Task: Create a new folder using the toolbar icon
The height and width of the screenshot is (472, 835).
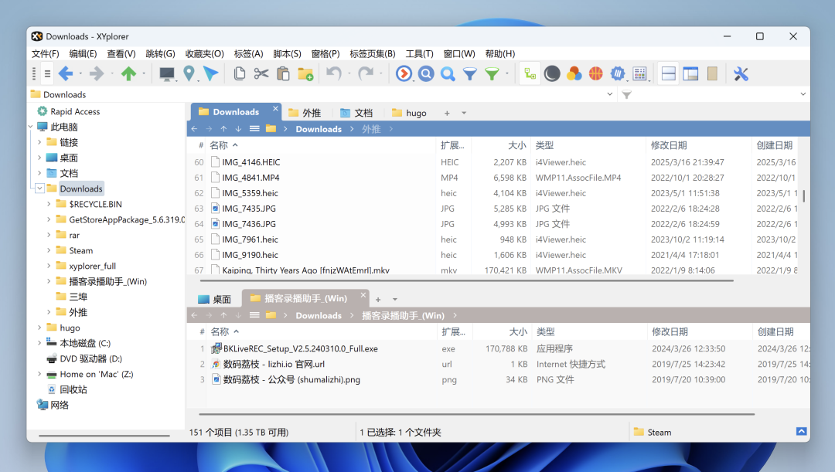Action: (305, 73)
